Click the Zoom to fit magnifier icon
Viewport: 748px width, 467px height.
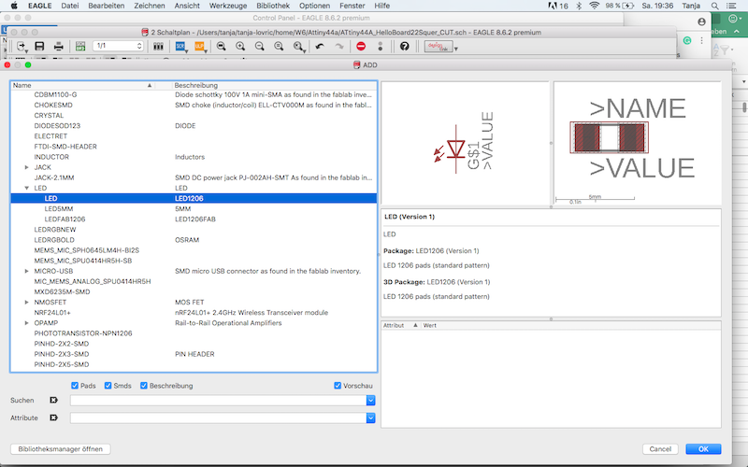tap(221, 46)
